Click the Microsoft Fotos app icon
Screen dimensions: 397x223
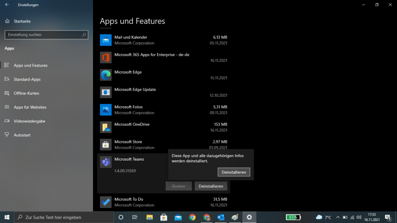[x=106, y=110]
